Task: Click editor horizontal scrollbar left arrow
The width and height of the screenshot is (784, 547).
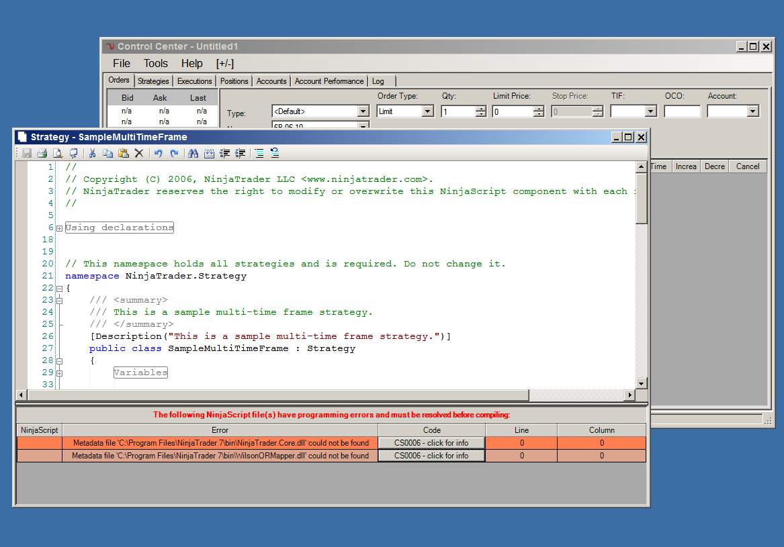Action: click(x=21, y=395)
